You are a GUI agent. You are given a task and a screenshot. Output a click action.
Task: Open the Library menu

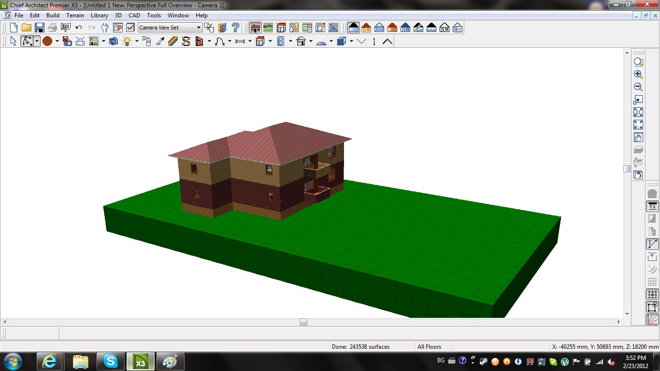click(100, 15)
